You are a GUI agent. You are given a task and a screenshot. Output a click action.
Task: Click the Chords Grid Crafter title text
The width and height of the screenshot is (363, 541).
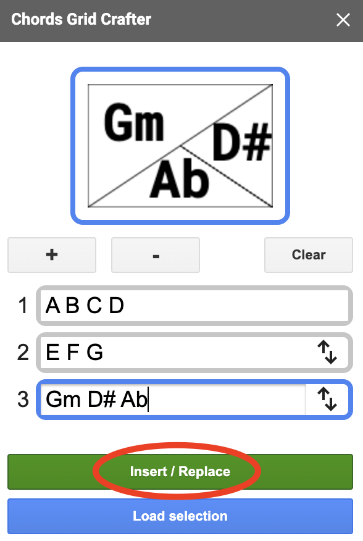(x=81, y=19)
